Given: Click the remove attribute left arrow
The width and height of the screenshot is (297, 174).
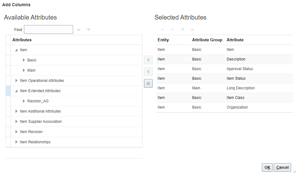Looking at the screenshot, I should [x=148, y=72].
